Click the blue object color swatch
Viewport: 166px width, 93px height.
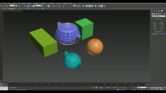point(164,34)
